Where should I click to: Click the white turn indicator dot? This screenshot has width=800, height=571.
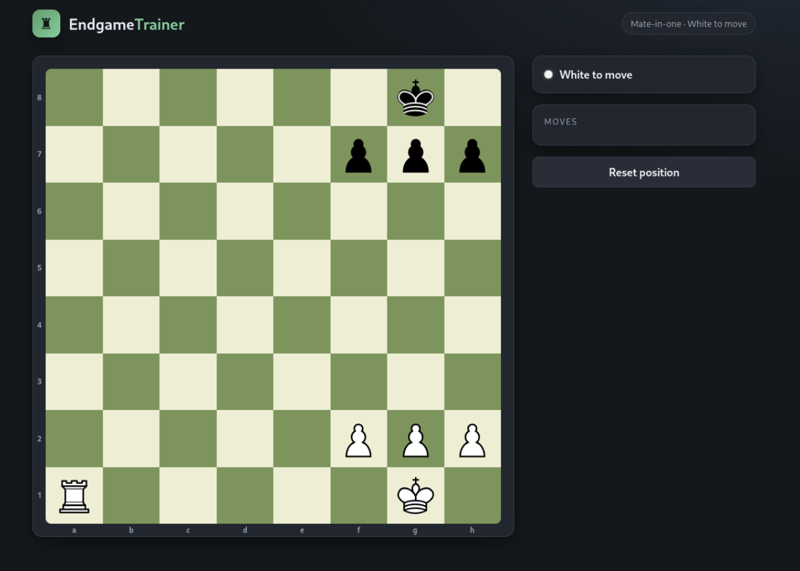pyautogui.click(x=549, y=75)
